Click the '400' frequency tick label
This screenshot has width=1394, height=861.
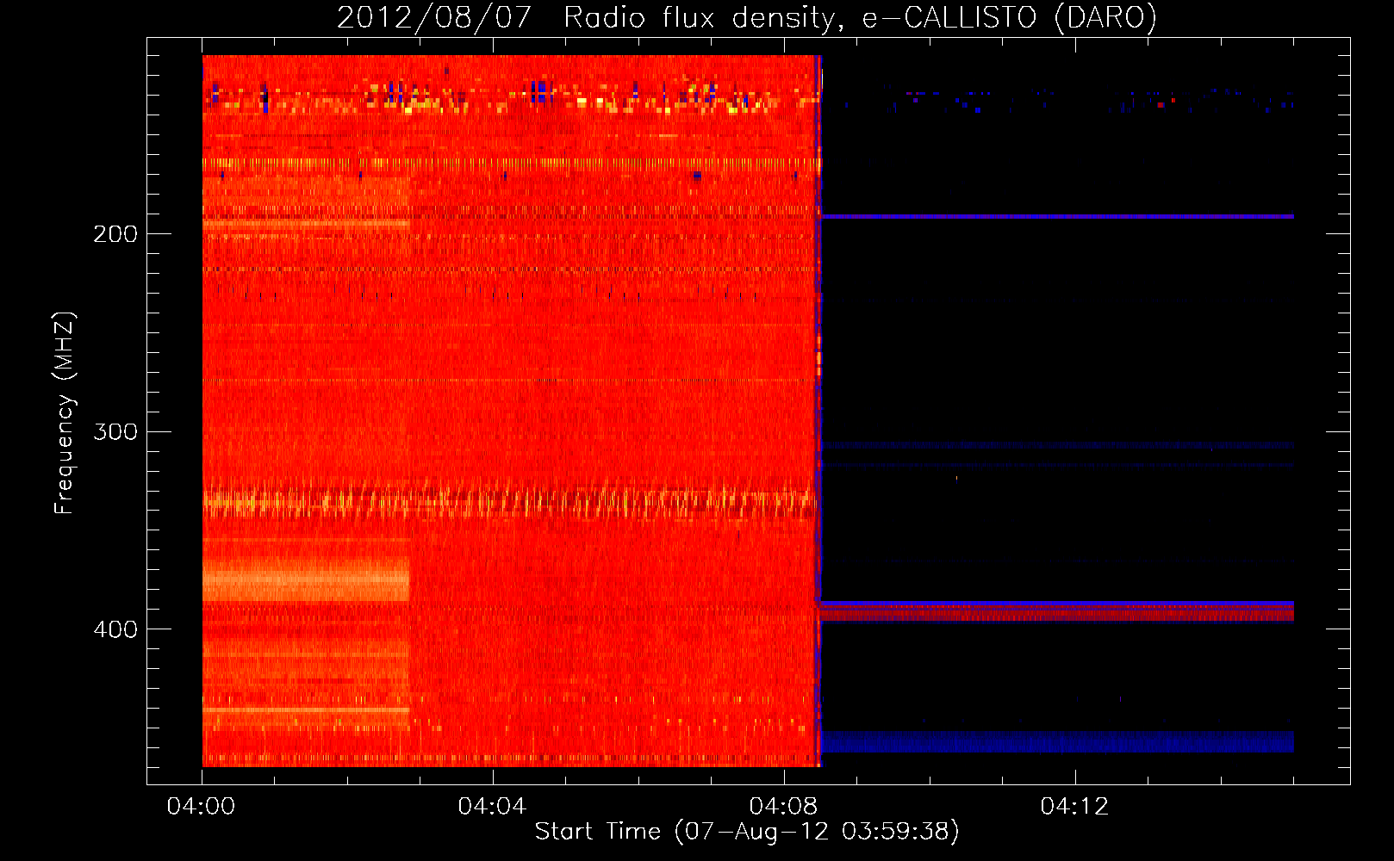point(115,629)
